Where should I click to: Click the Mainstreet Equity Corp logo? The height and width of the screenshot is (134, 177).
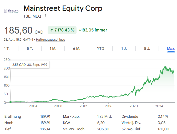[11, 11]
